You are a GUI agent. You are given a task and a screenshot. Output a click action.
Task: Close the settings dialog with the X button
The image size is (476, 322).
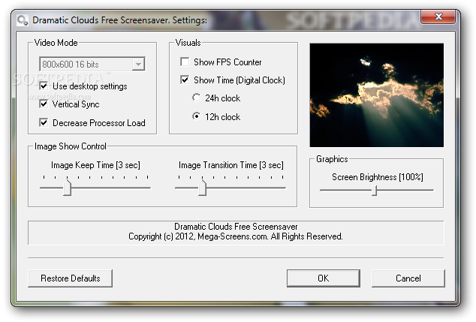pyautogui.click(x=438, y=17)
